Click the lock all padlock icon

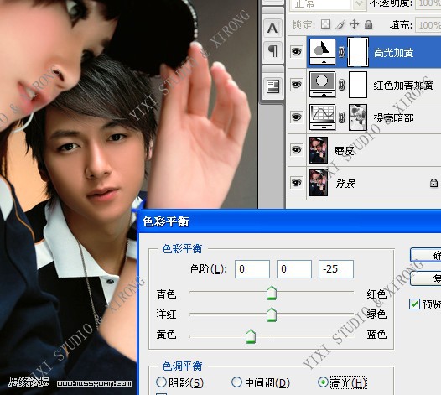pyautogui.click(x=368, y=25)
